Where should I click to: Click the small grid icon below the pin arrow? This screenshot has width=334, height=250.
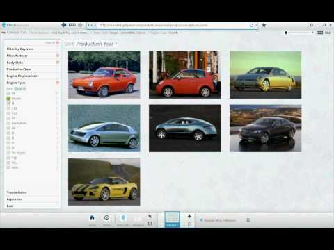[x=150, y=224]
